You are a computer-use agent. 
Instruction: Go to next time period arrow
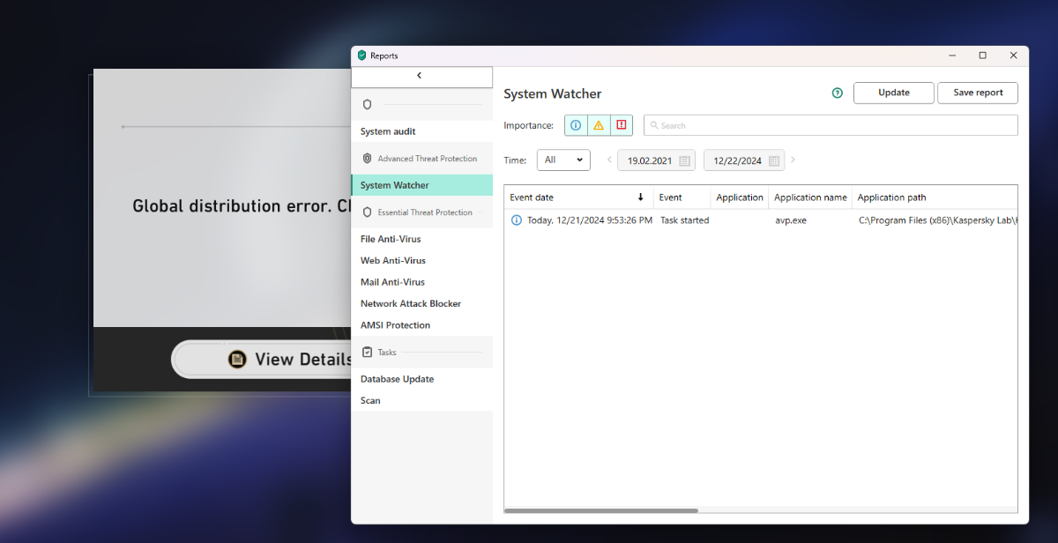(793, 160)
